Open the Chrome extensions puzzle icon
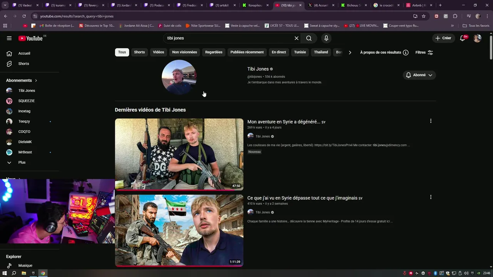Screen dimensions: 493x277 pos(455,16)
